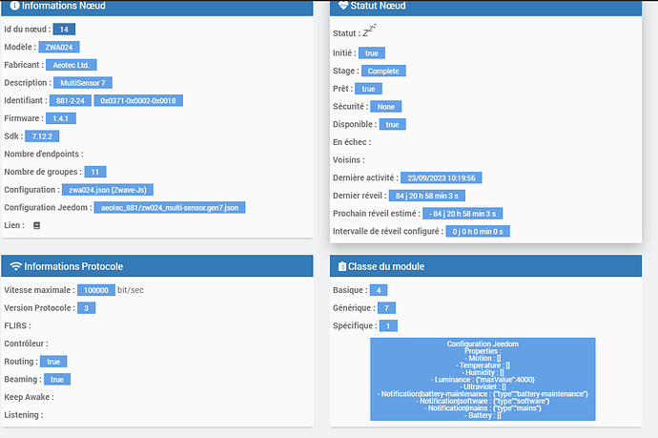The height and width of the screenshot is (438, 658).
Task: Click the description badge MultiSensor 7
Action: pyautogui.click(x=83, y=83)
